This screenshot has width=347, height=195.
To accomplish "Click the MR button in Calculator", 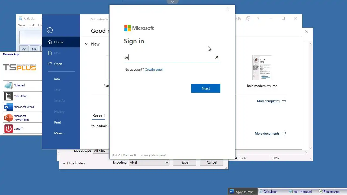I will click(x=34, y=49).
